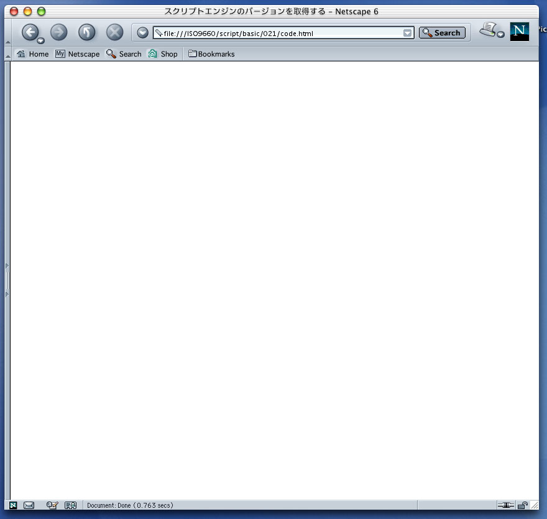Expand the Back button history dropdown arrow
This screenshot has height=519, width=547.
[x=40, y=41]
